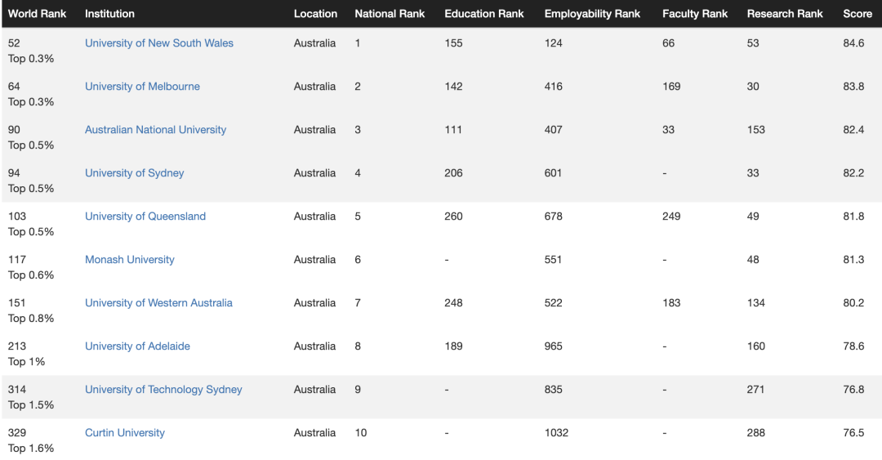Click faculty rank 183 for Western Australia

(671, 303)
